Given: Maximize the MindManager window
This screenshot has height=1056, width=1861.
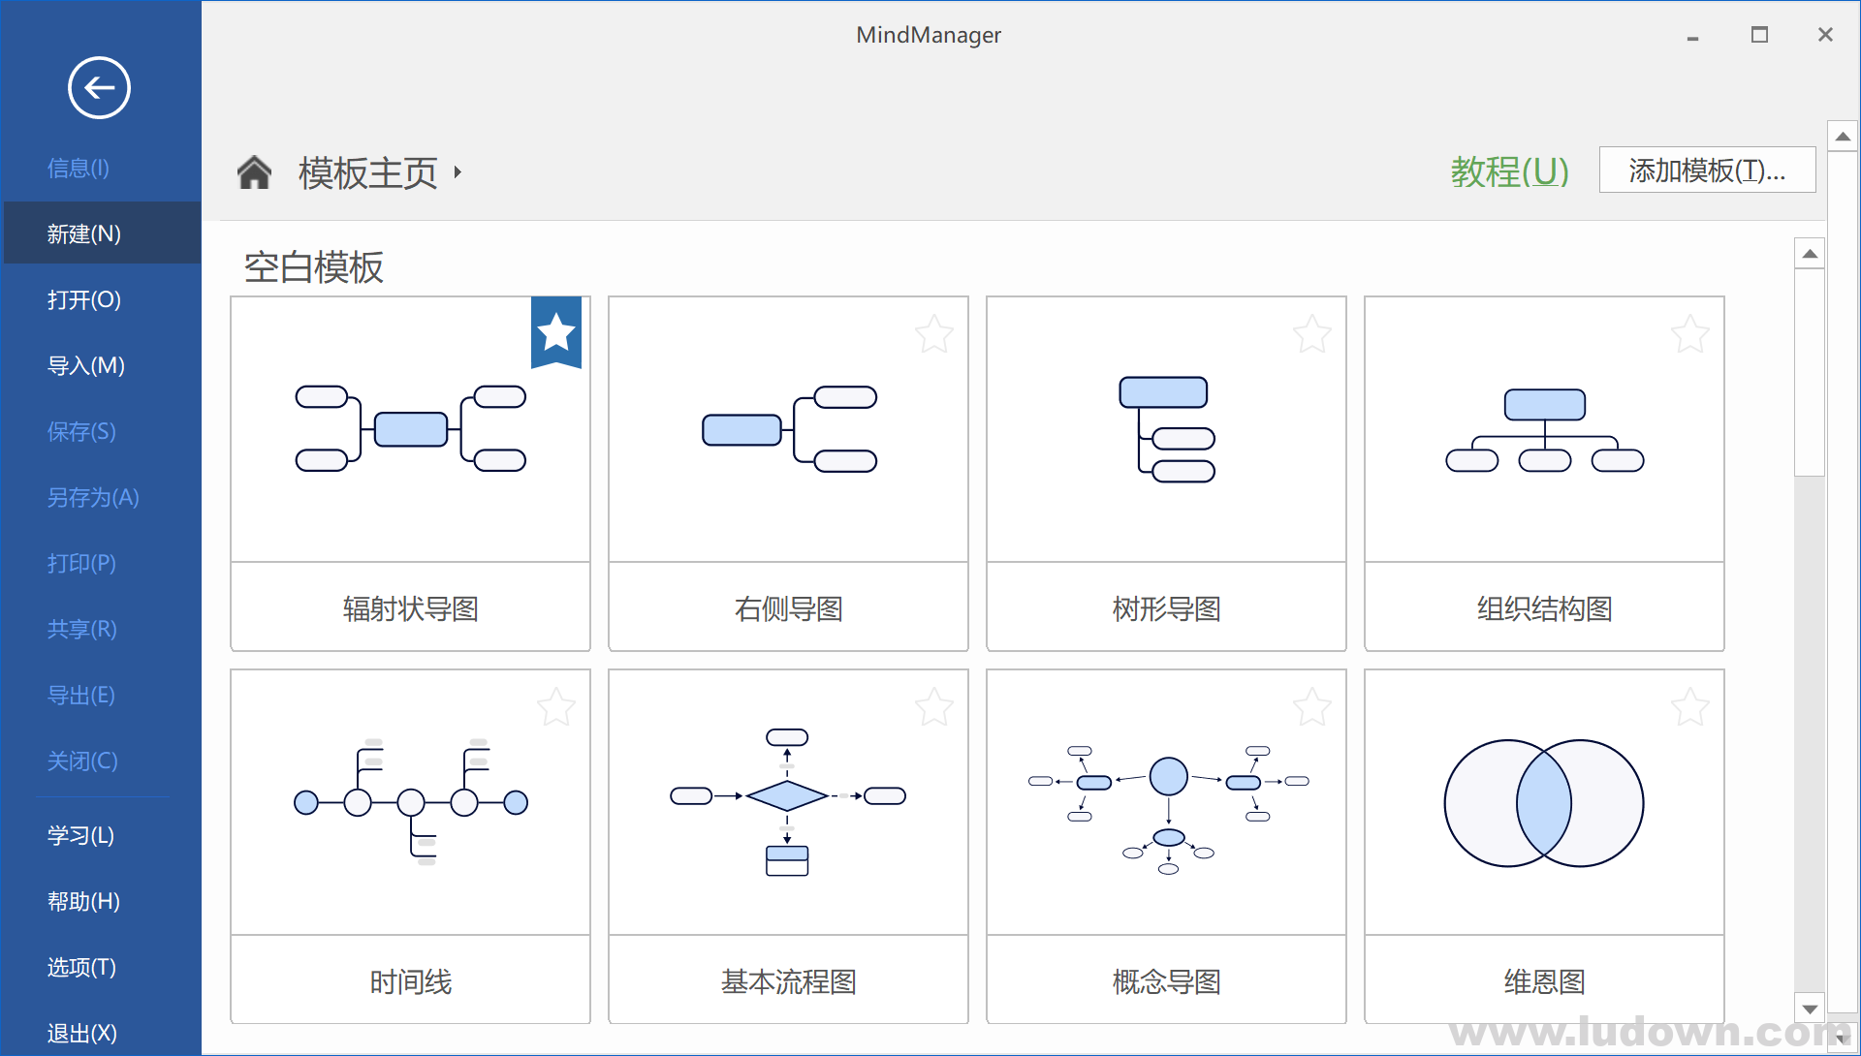Looking at the screenshot, I should (1759, 35).
